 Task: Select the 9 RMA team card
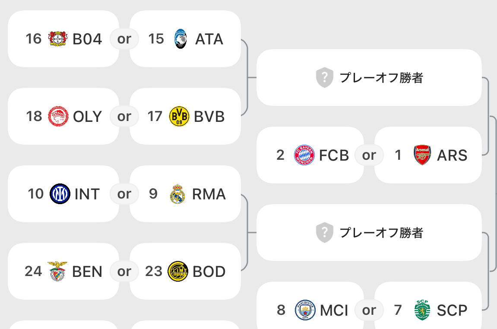pos(186,194)
